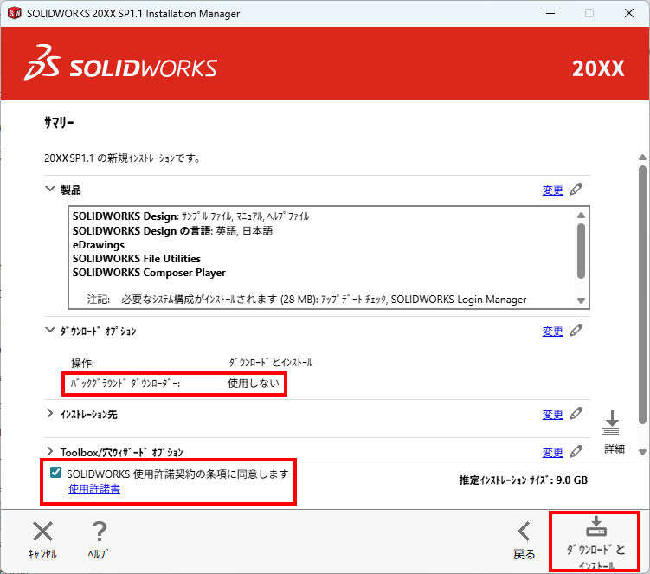
Task: Click the キャンセル X icon
Action: [x=42, y=532]
